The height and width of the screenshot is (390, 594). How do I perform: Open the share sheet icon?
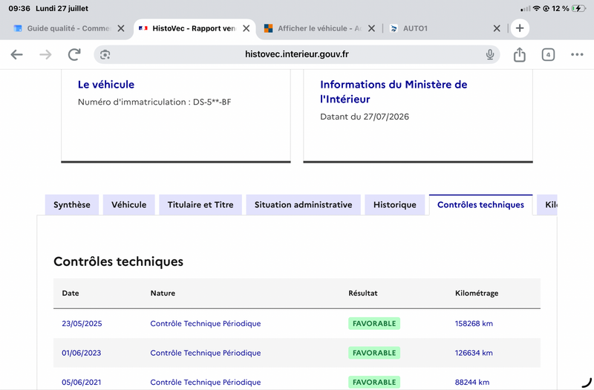[x=519, y=54]
